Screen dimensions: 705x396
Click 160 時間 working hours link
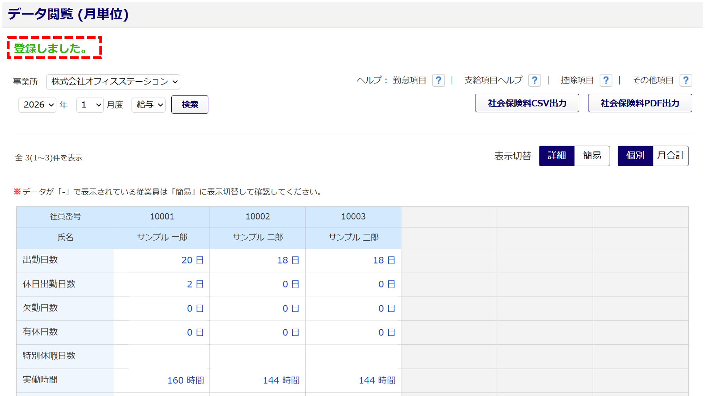coord(185,380)
